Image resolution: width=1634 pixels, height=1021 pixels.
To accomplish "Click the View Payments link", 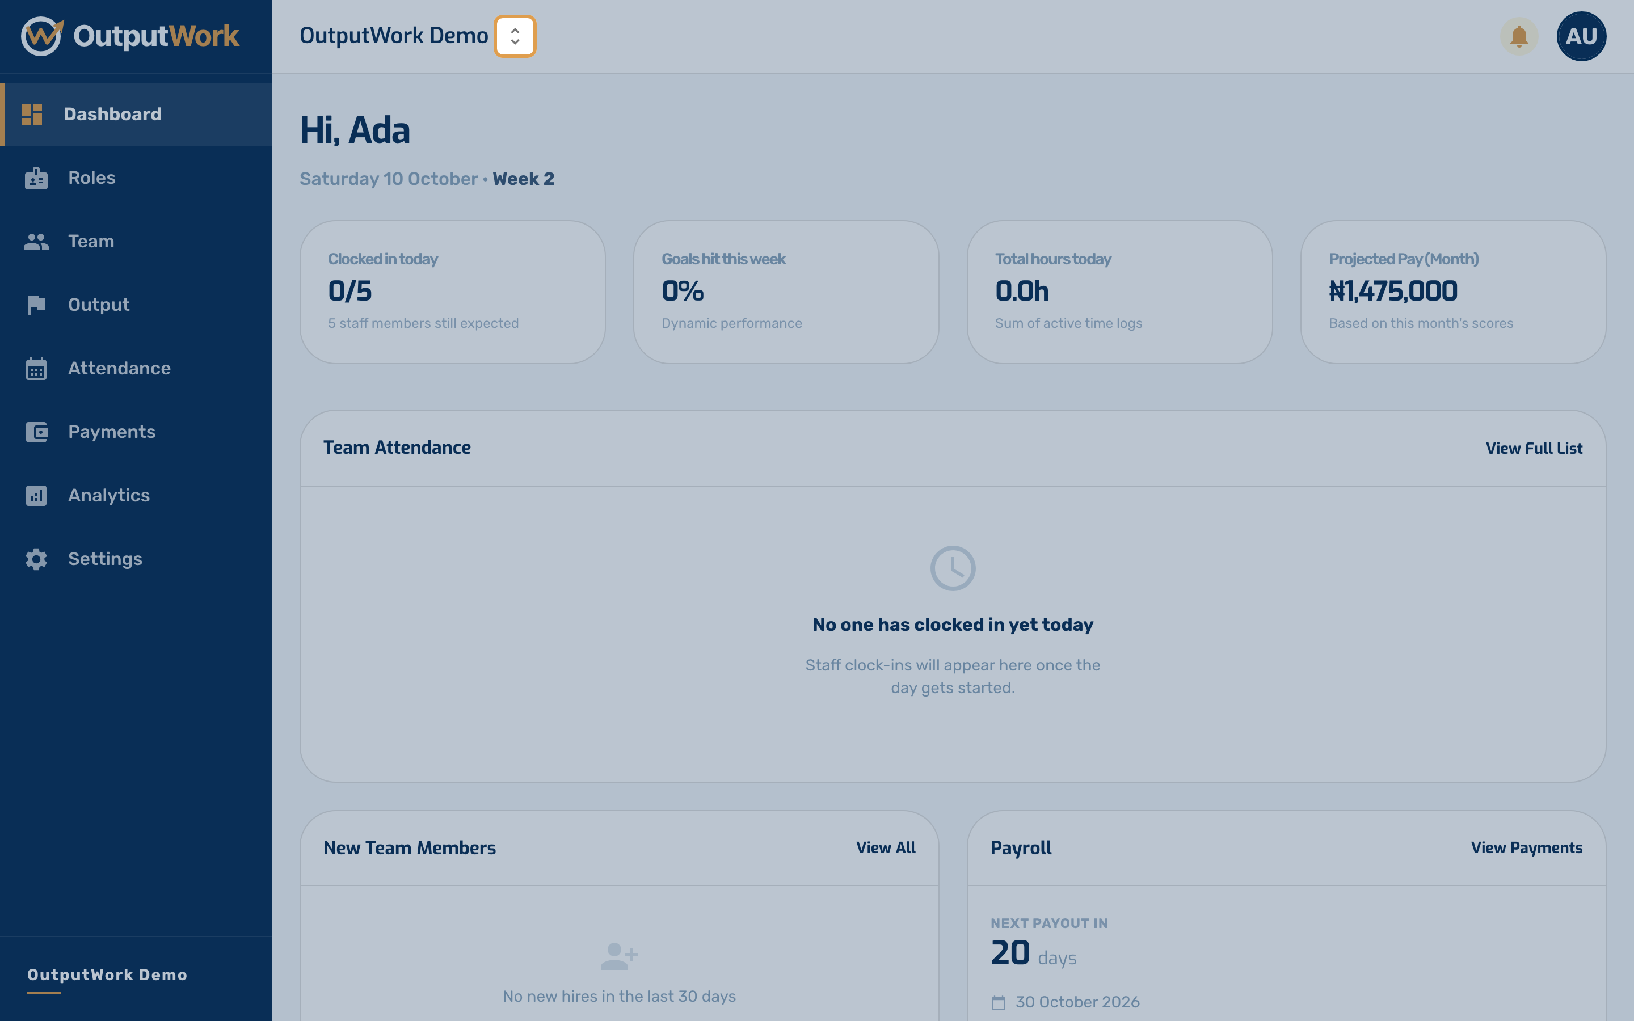I will click(x=1527, y=848).
